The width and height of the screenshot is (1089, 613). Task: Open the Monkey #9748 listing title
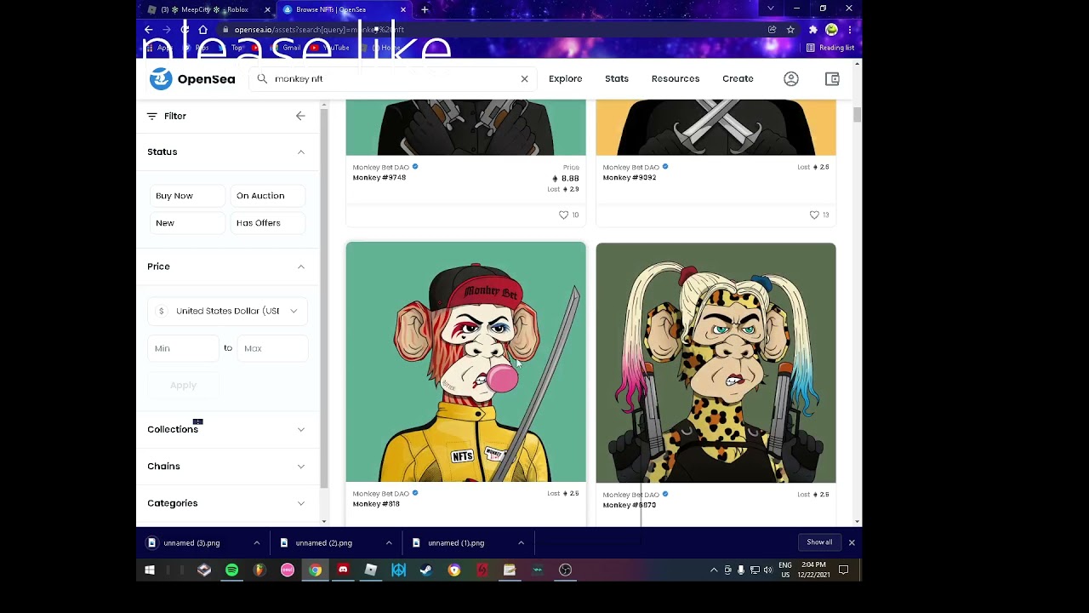[379, 177]
